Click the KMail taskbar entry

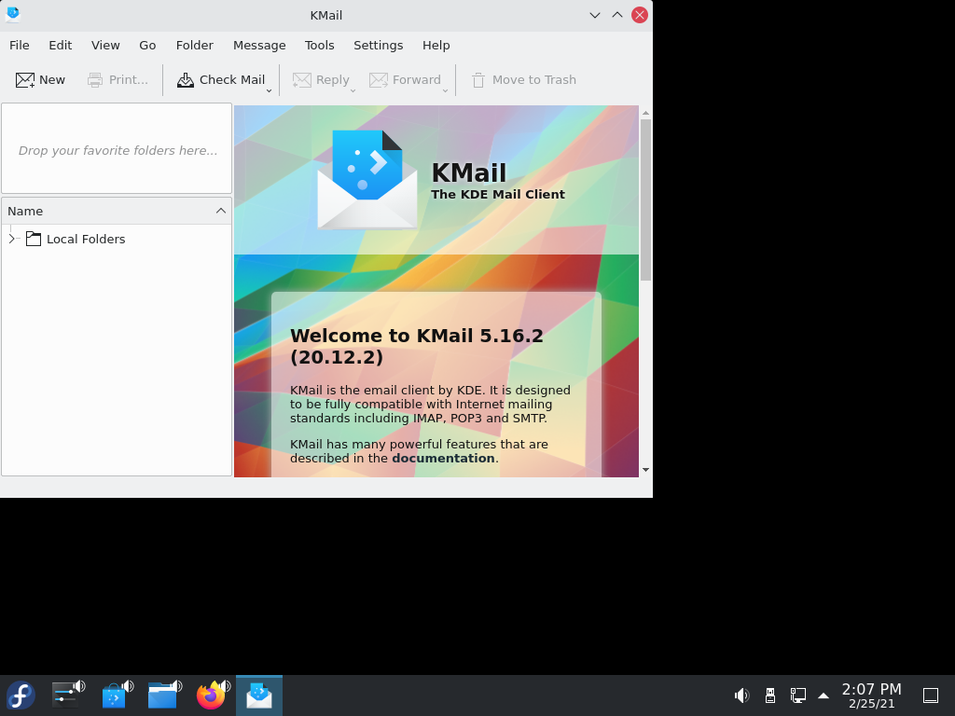point(259,695)
